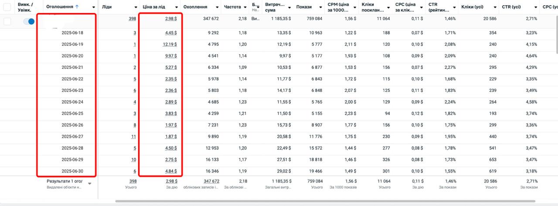Click the blue sort arrow beside Оголошення
Image resolution: width=558 pixels, height=206 pixels.
coord(77,7)
